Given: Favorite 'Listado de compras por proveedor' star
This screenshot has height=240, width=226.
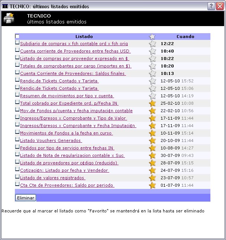Looking at the screenshot, I should [152, 59].
